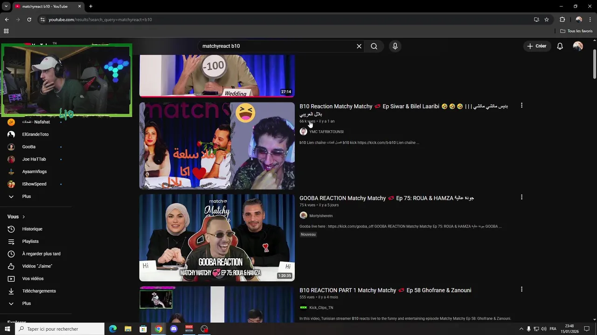Open Discord from the taskbar
Screen dimensions: 597x335
[x=174, y=329]
